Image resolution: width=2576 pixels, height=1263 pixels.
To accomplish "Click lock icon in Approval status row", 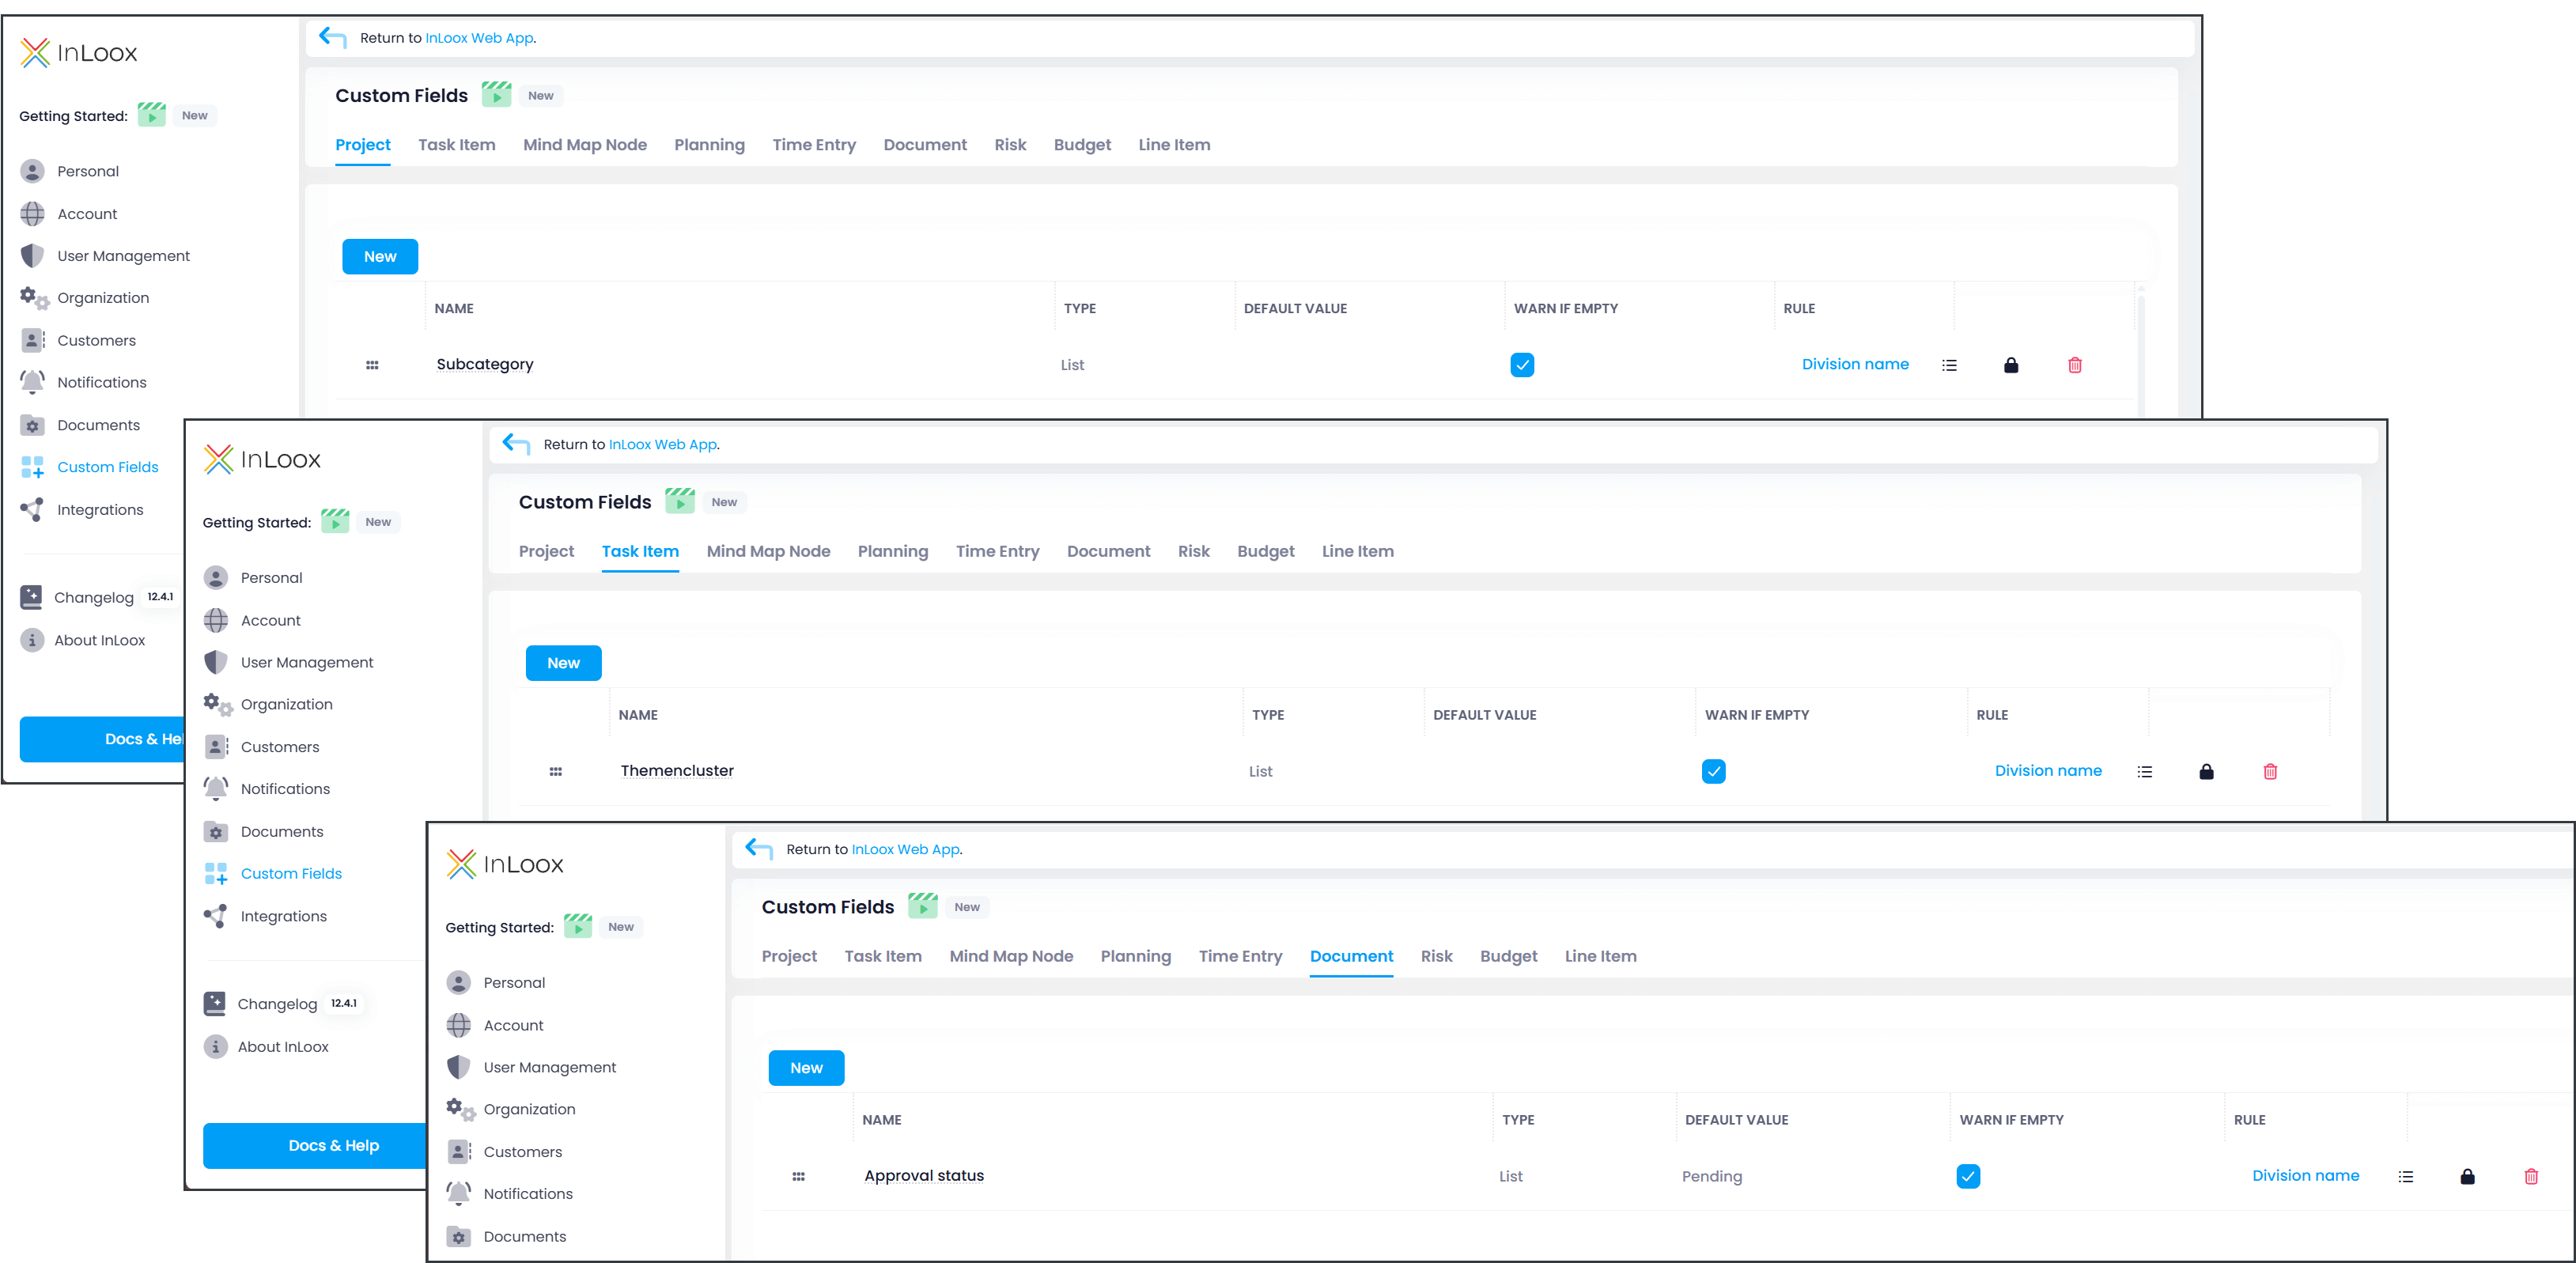I will pos(2467,1176).
